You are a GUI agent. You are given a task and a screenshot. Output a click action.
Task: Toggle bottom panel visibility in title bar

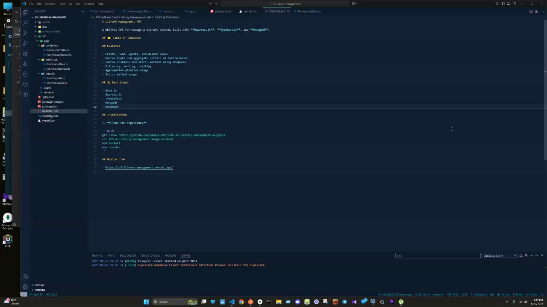[509, 4]
